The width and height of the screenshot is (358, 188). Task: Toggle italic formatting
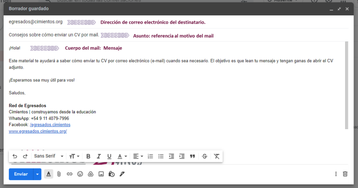[x=99, y=156]
